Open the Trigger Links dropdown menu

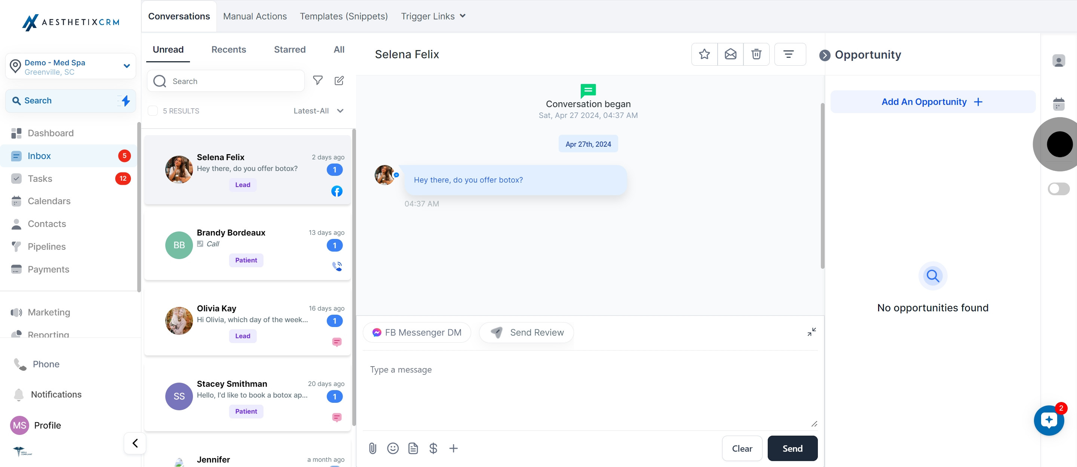point(433,16)
